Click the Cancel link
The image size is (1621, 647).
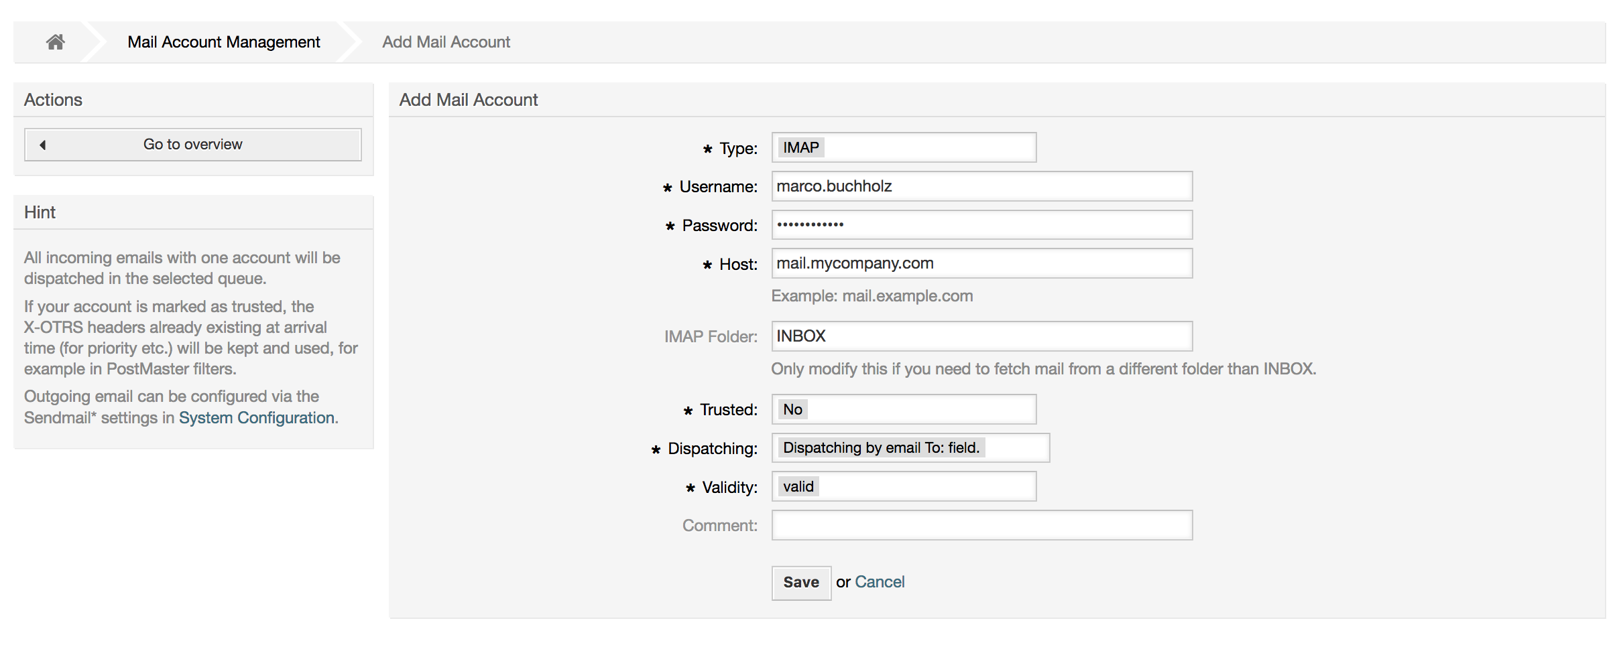879,582
